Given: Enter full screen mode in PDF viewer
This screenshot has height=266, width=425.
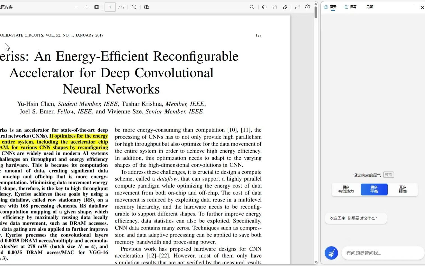Looking at the screenshot, I should pos(297,7).
